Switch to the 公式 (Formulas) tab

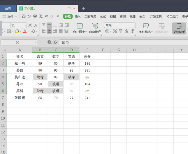[x=103, y=16]
